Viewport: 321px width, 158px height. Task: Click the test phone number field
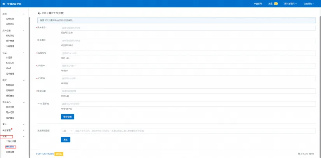click(192, 131)
